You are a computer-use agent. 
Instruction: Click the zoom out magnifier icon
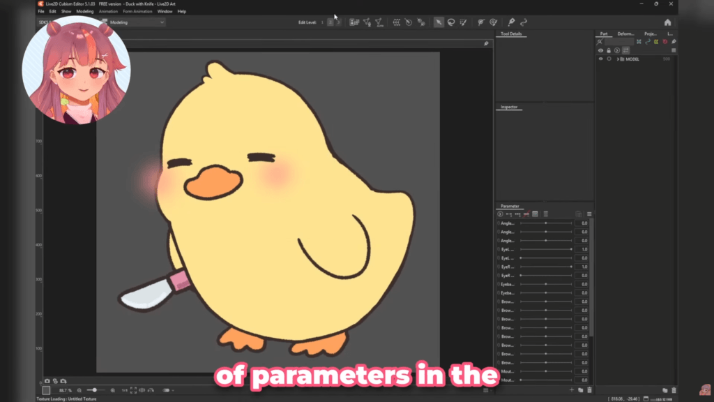point(79,390)
